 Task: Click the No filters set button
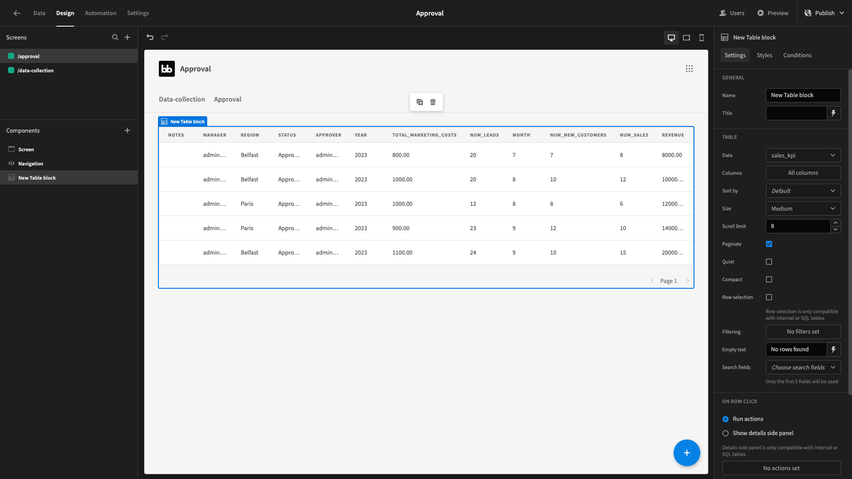pos(803,332)
